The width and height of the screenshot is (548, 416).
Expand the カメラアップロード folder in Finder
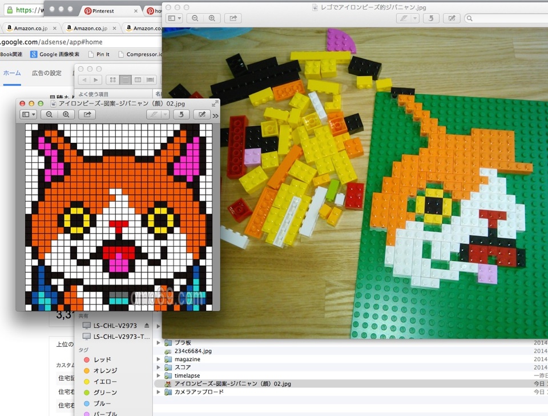click(x=158, y=392)
